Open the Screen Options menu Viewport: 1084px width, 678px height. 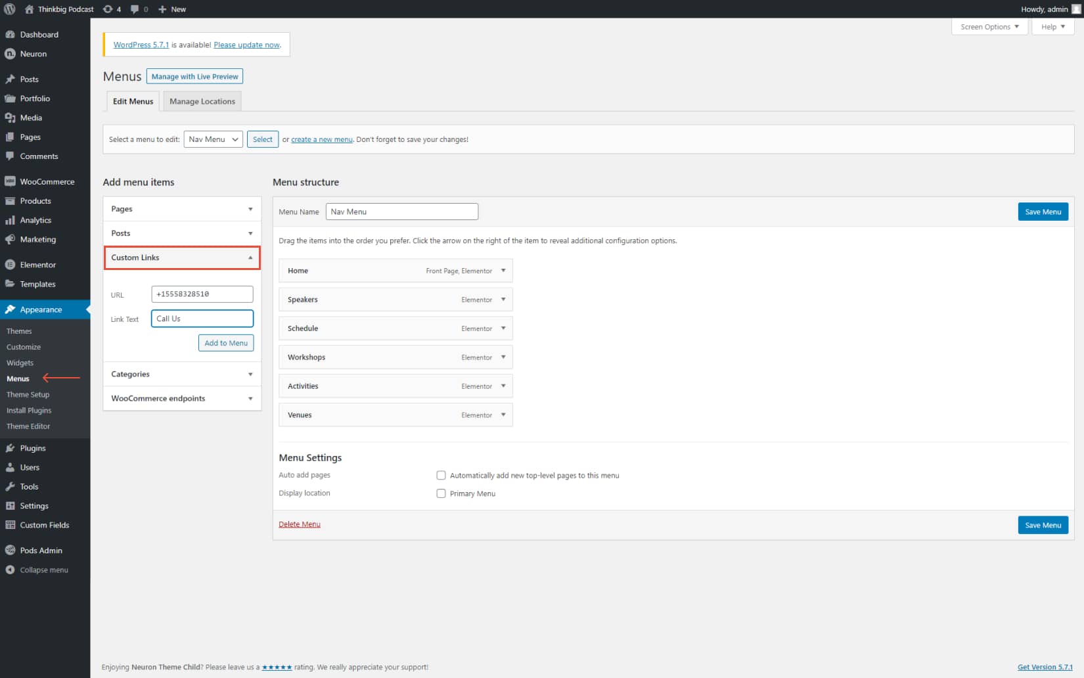[989, 26]
